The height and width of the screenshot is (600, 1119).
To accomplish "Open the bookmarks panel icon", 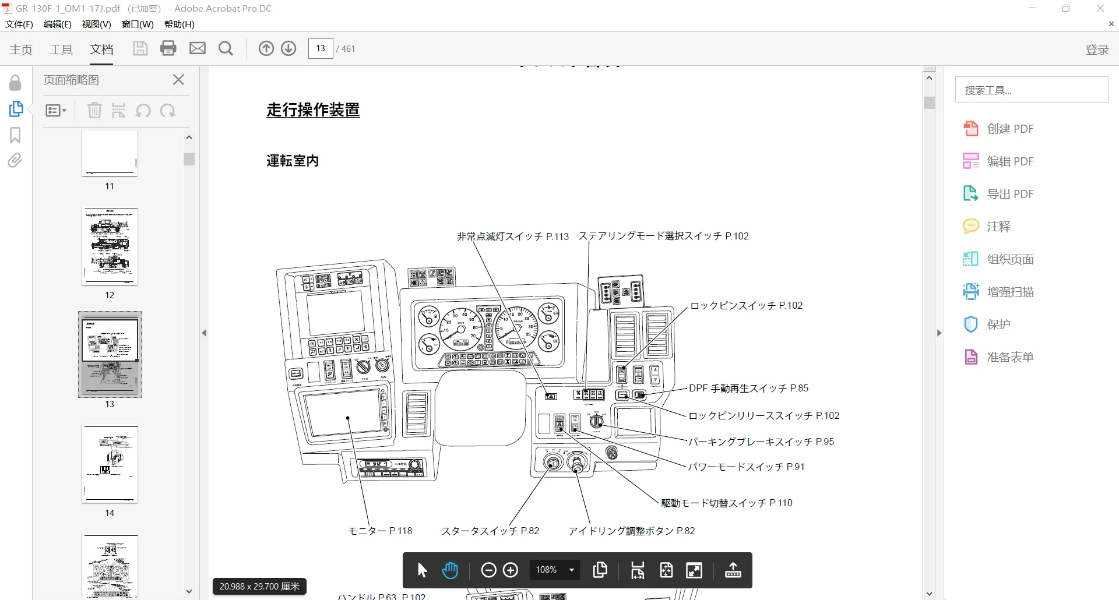I will click(x=15, y=135).
